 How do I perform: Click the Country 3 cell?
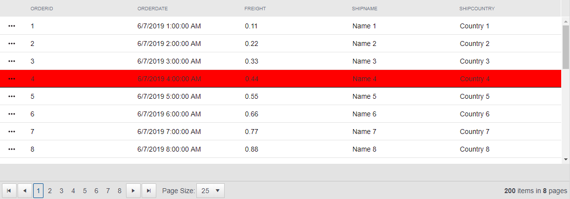tap(474, 61)
